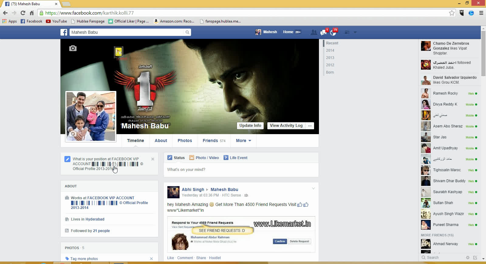Click the new message compose icon in chat

tap(475, 258)
